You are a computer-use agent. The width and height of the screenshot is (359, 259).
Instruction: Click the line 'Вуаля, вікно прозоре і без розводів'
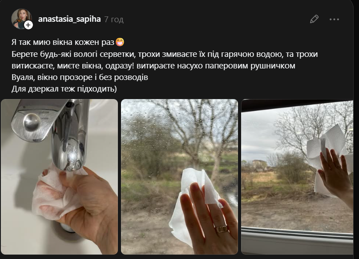80,77
